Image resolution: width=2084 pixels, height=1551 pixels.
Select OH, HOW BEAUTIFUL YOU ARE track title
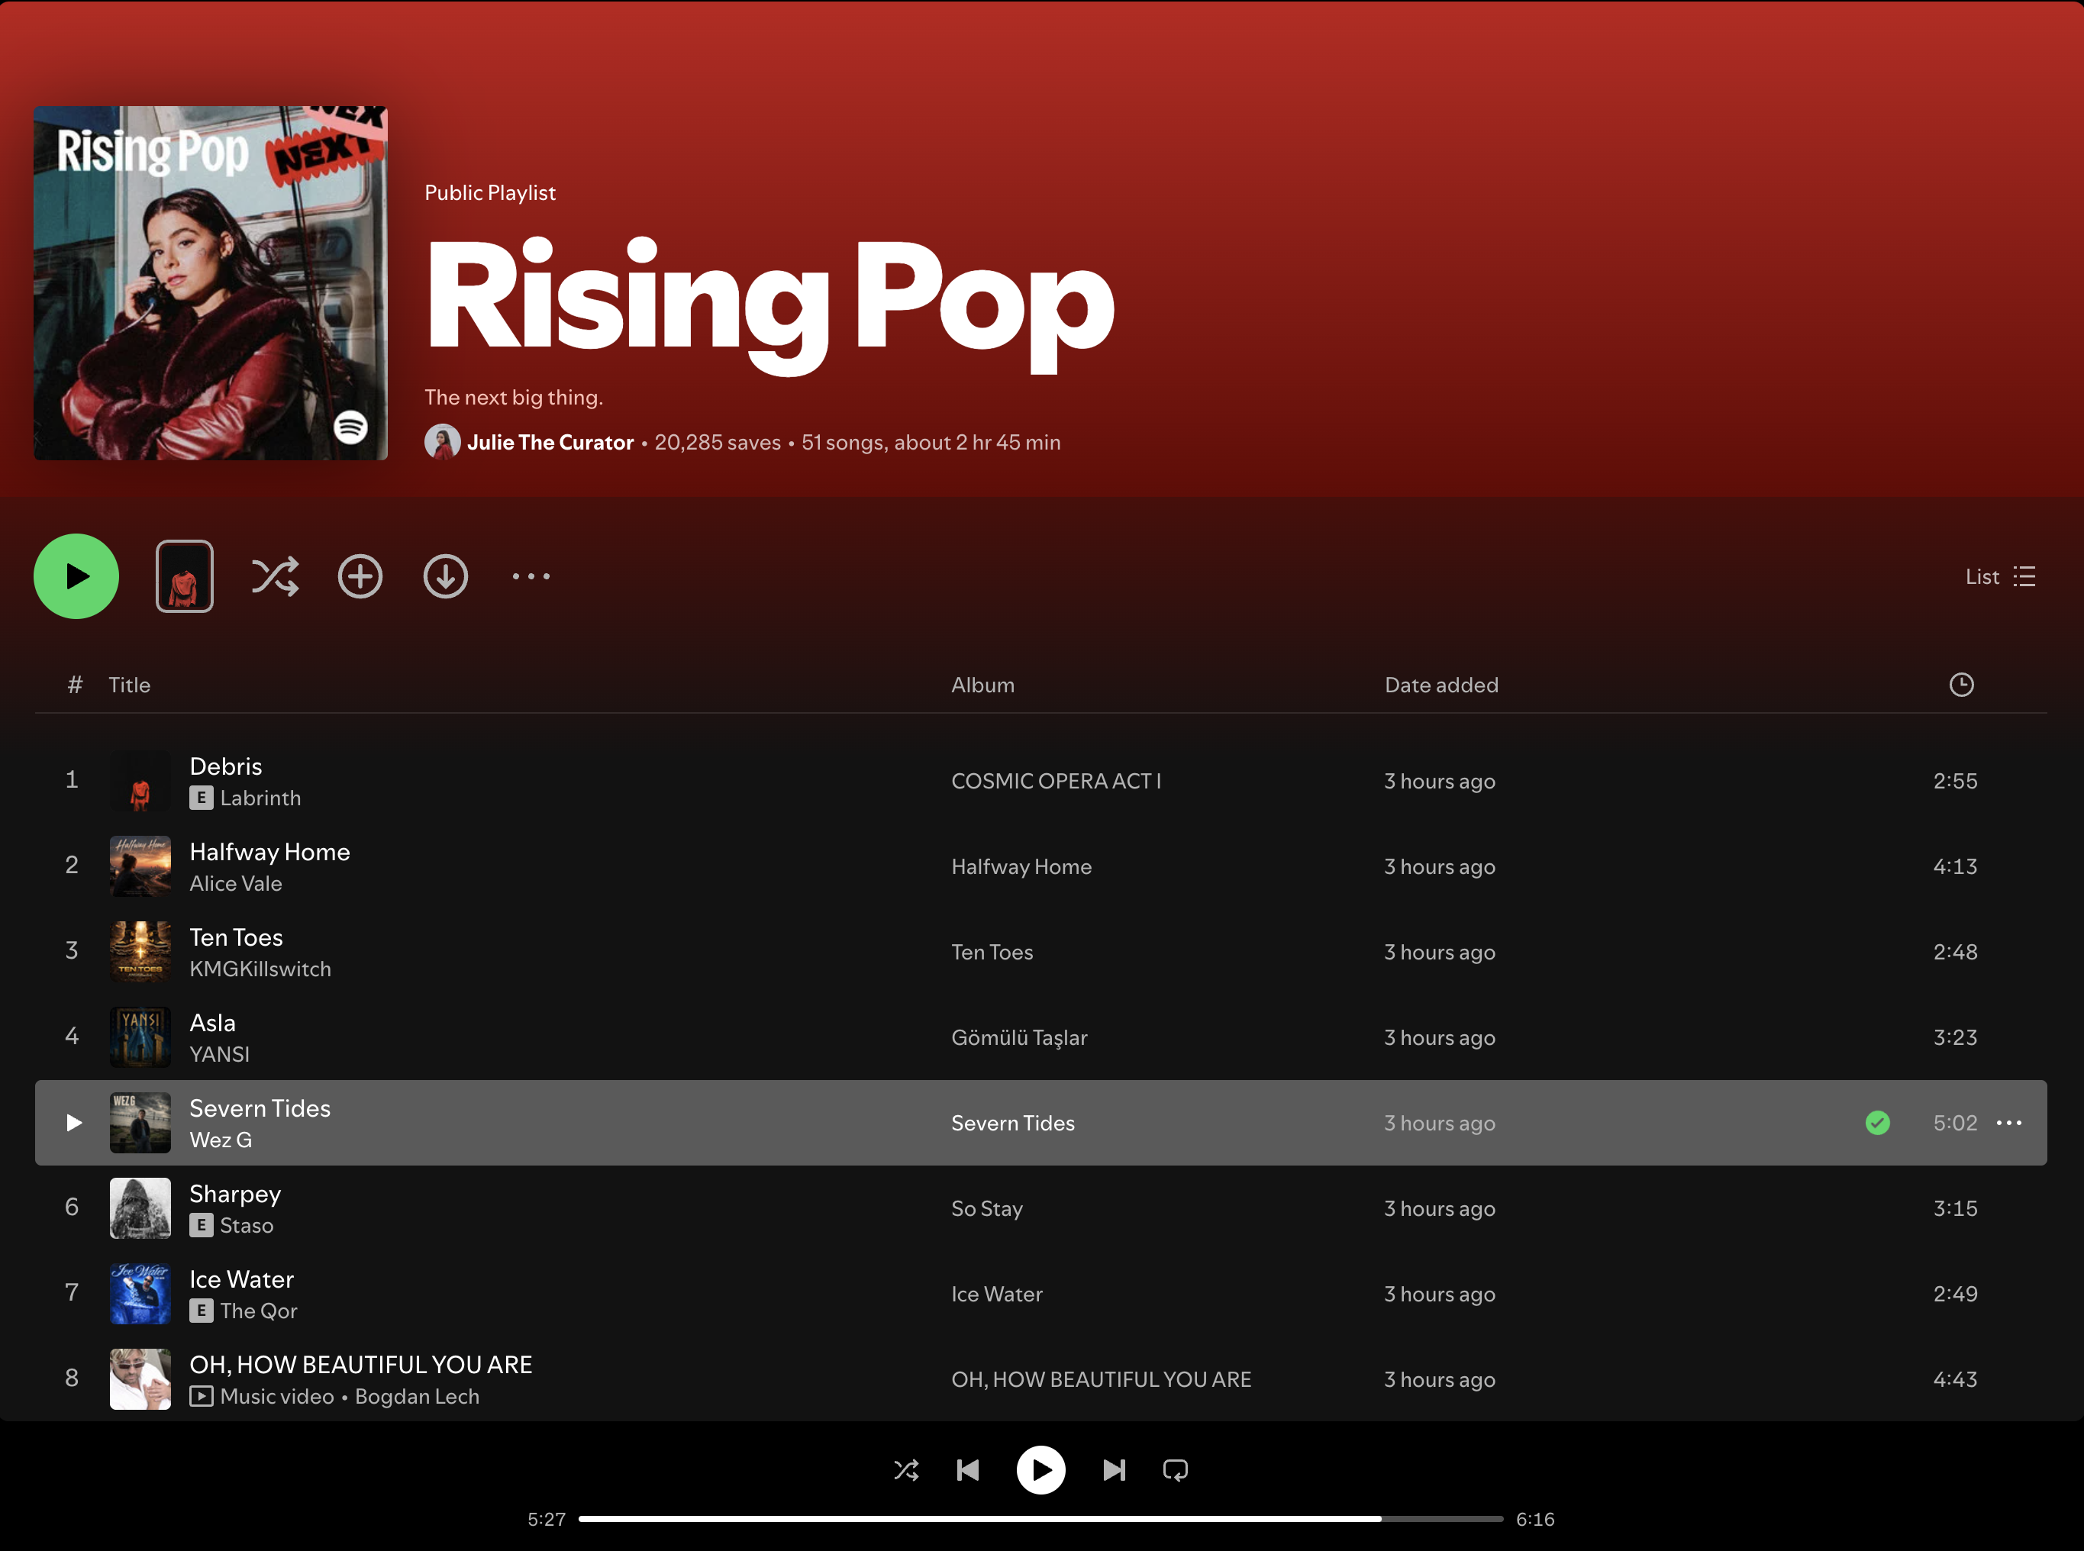click(361, 1364)
